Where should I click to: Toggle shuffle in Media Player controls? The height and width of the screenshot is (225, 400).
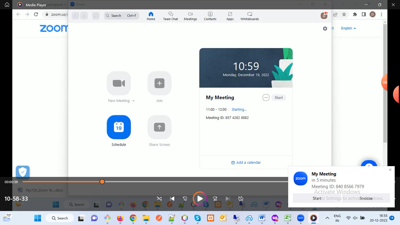(159, 199)
